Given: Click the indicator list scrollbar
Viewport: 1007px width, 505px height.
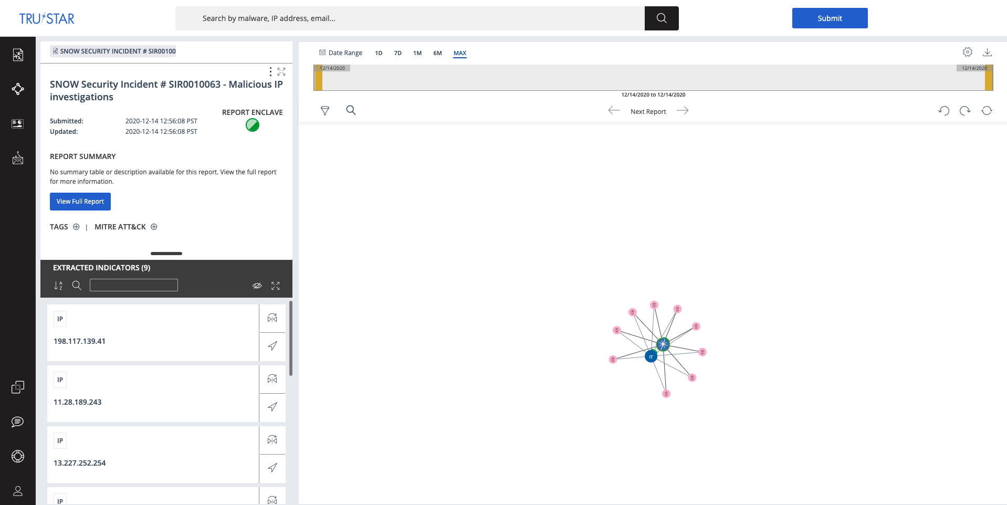Looking at the screenshot, I should (x=291, y=339).
